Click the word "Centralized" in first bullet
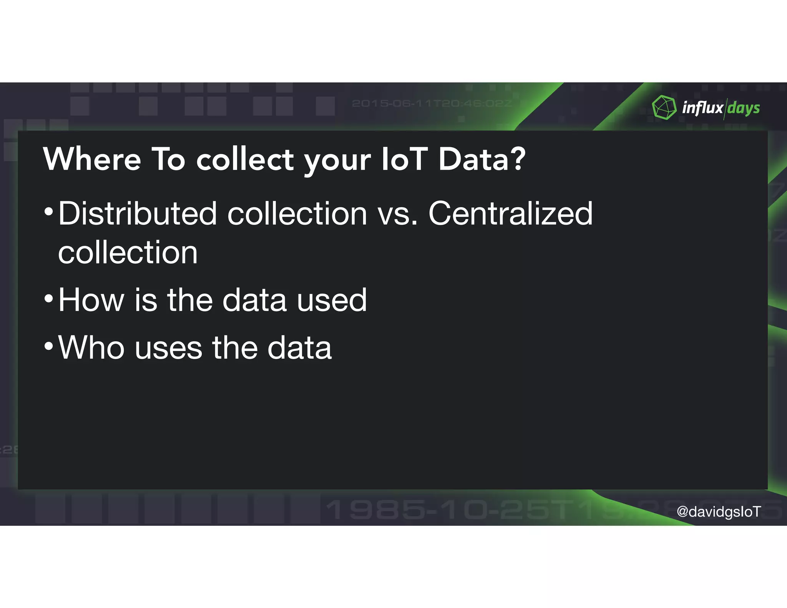 point(510,214)
